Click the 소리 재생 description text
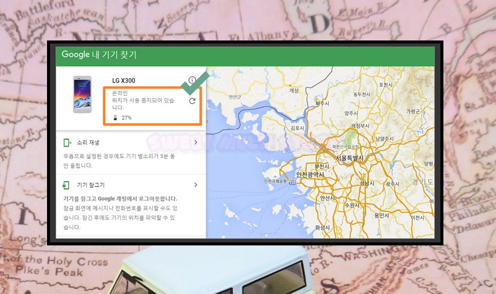Screen dimensions: 496x294 tap(119, 161)
